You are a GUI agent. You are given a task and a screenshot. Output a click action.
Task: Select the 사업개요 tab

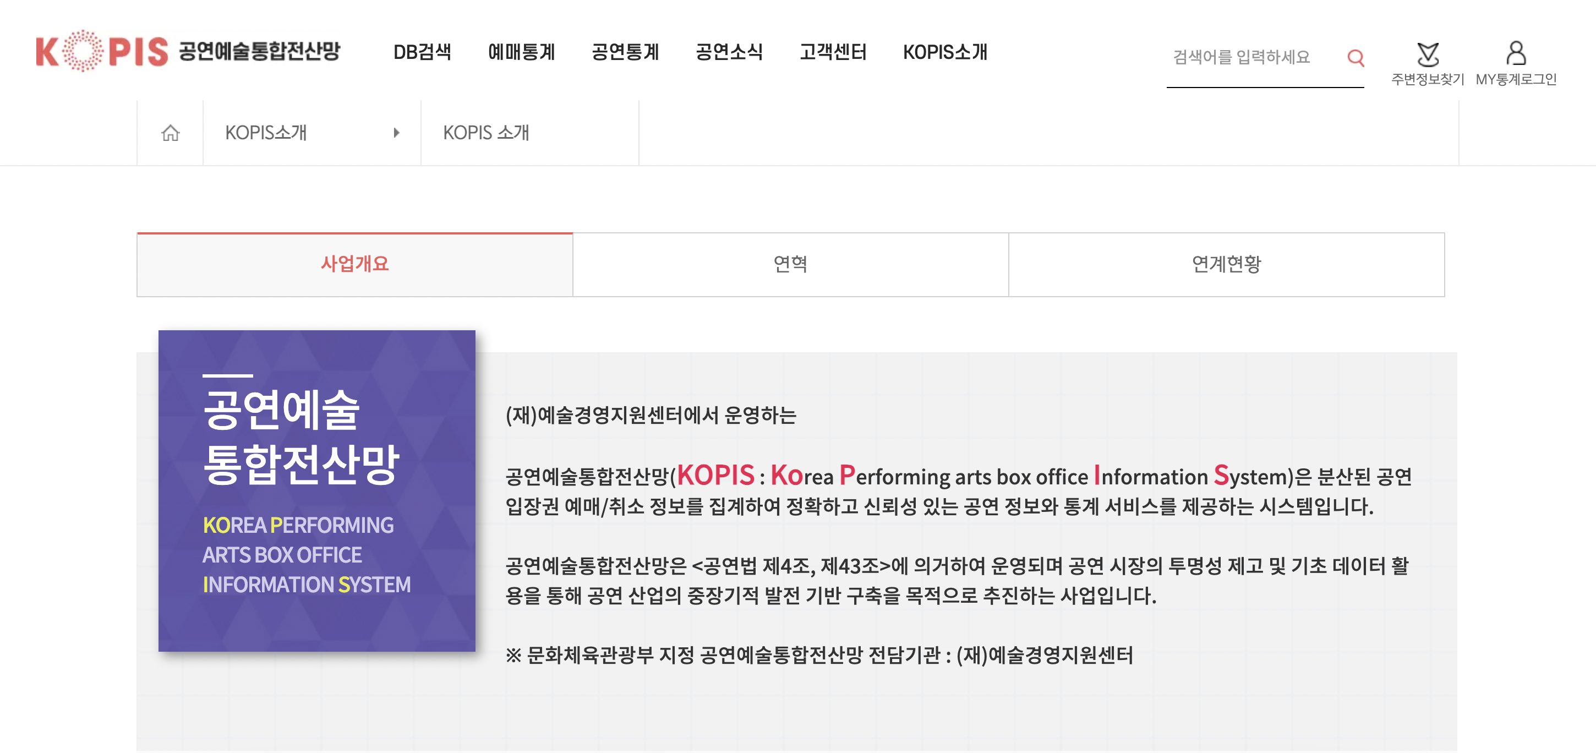click(x=354, y=265)
